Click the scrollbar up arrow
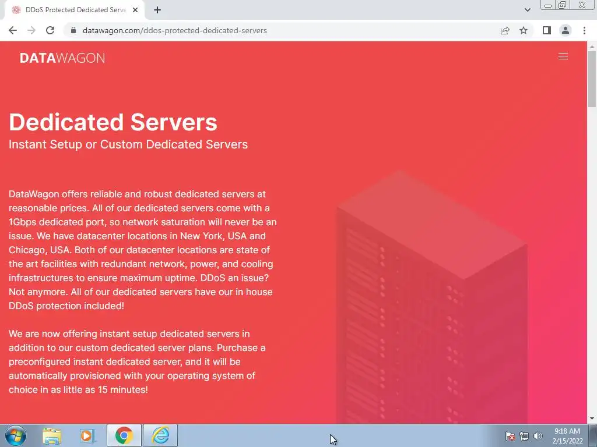This screenshot has width=597, height=447. click(x=592, y=47)
